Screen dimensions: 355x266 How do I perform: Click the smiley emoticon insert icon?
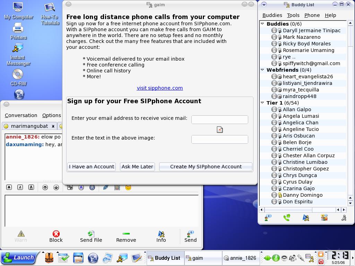click(128, 187)
